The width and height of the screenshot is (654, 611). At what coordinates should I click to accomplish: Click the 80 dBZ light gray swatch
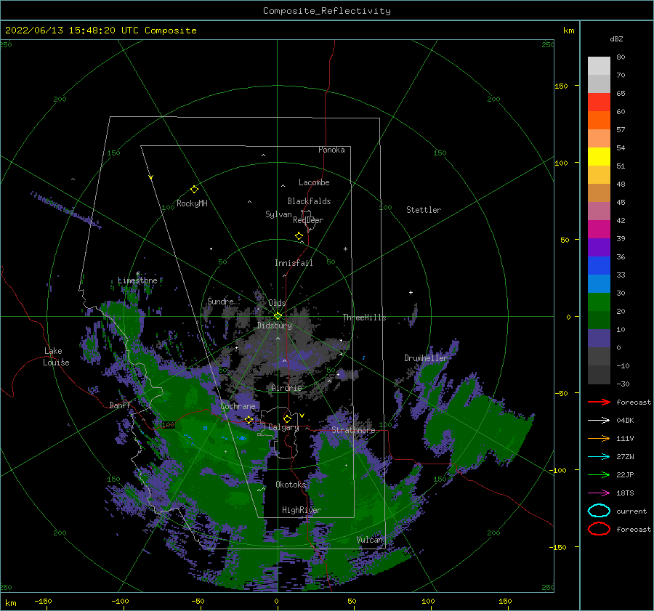tap(599, 66)
